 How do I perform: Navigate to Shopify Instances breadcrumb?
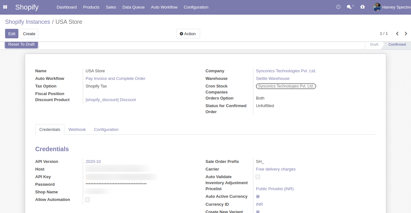tap(28, 22)
